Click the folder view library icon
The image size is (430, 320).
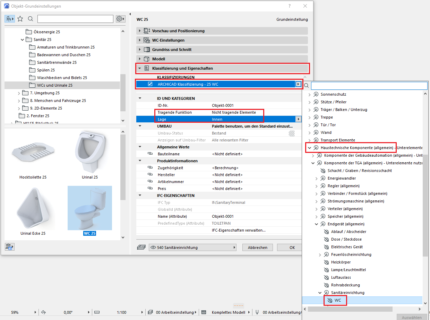pyautogui.click(x=9, y=19)
